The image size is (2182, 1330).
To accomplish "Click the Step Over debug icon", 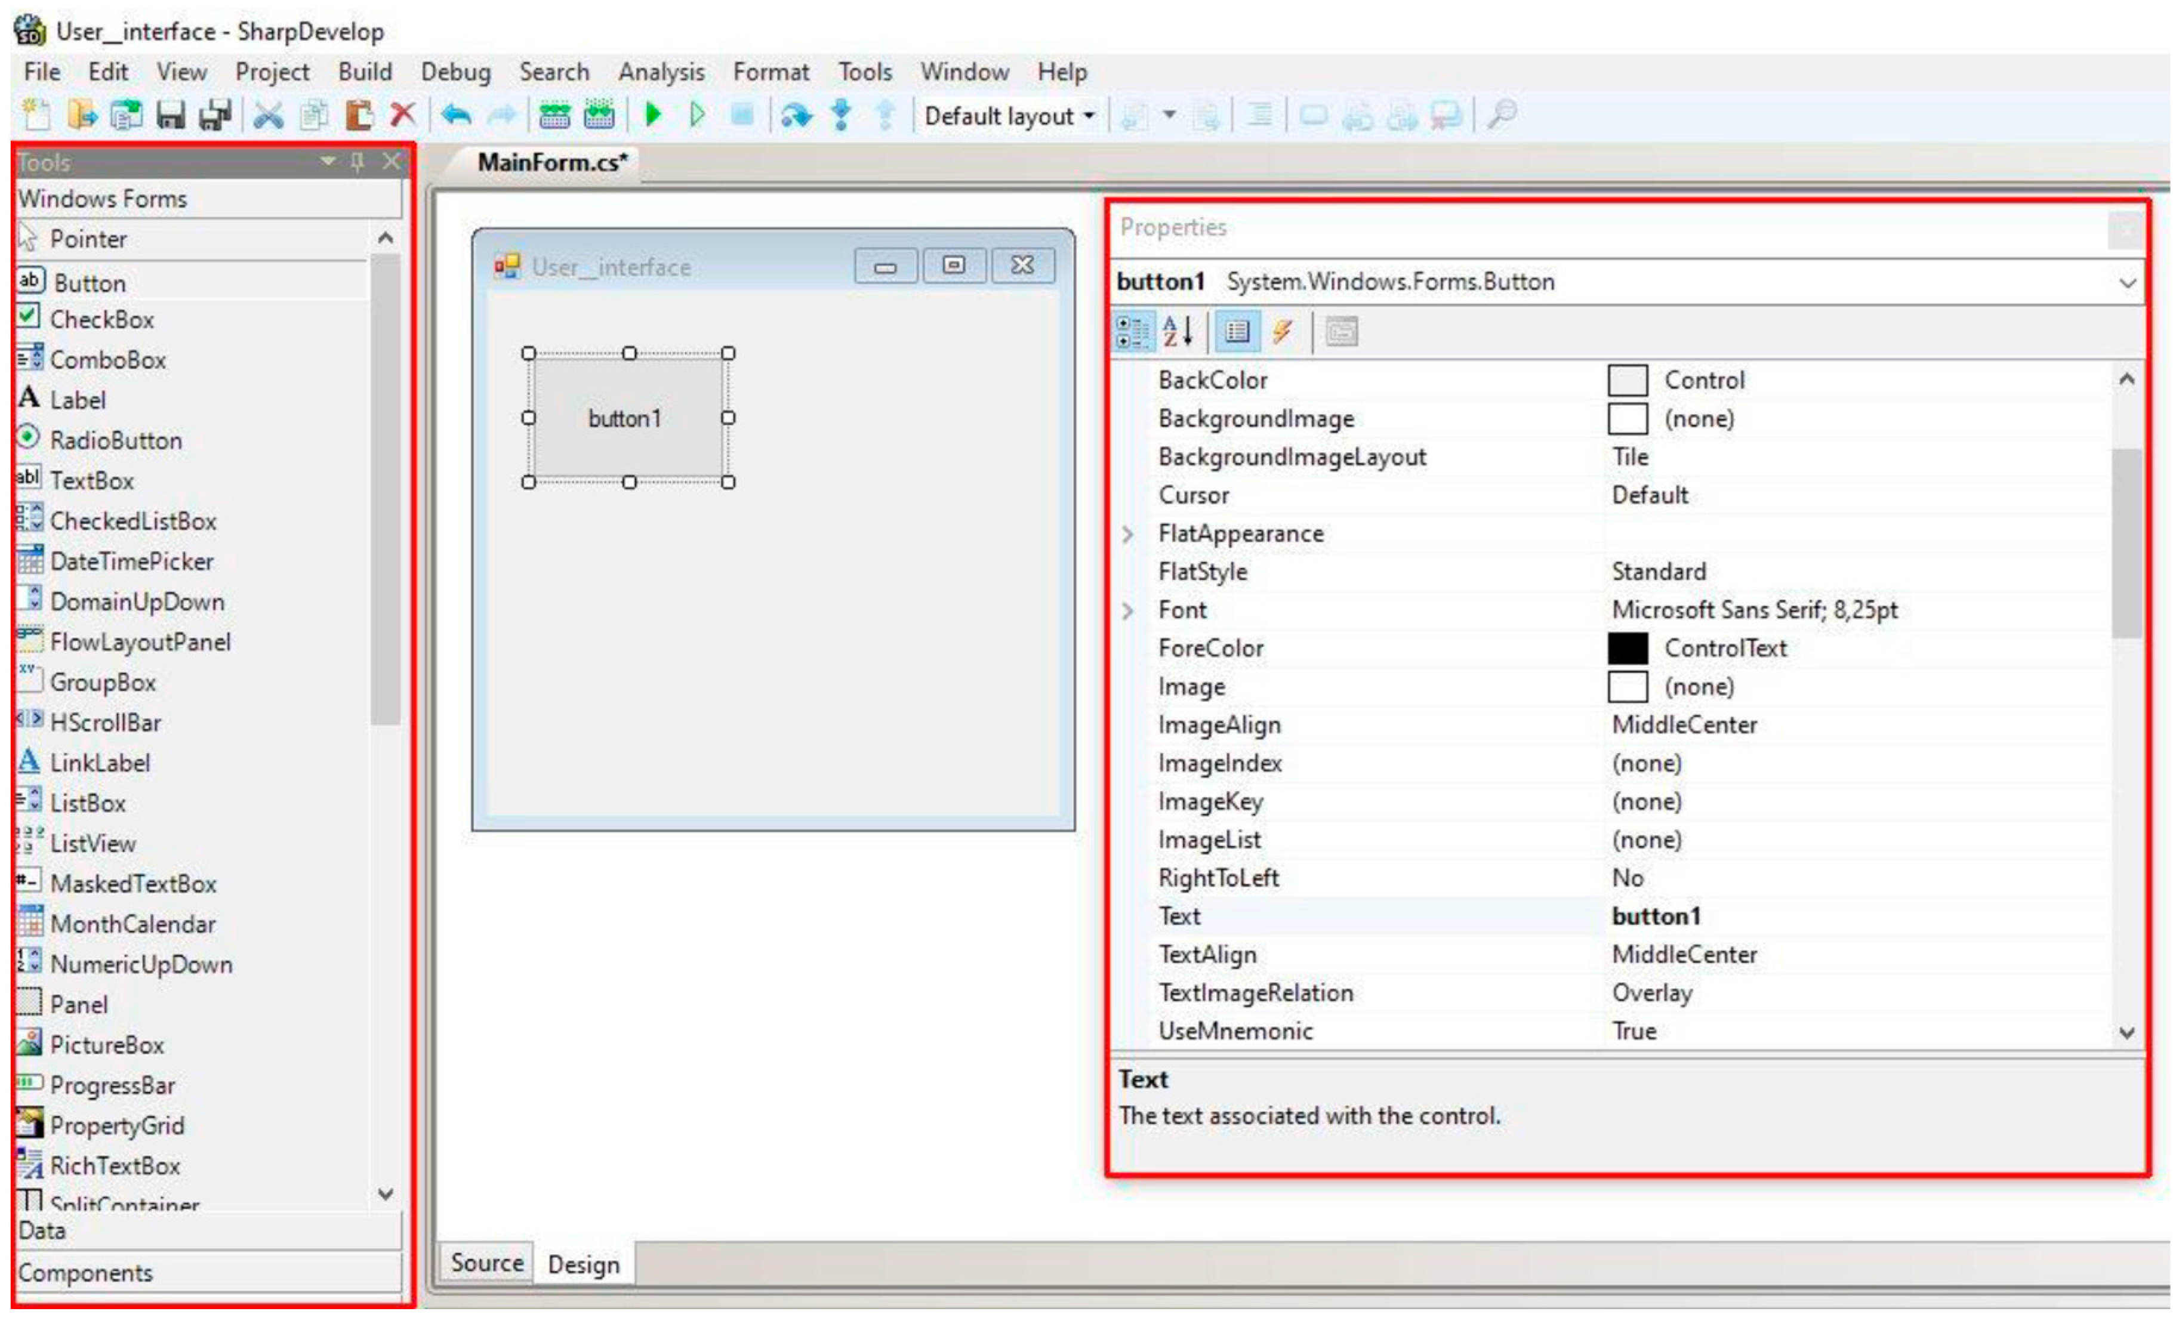I will coord(796,115).
